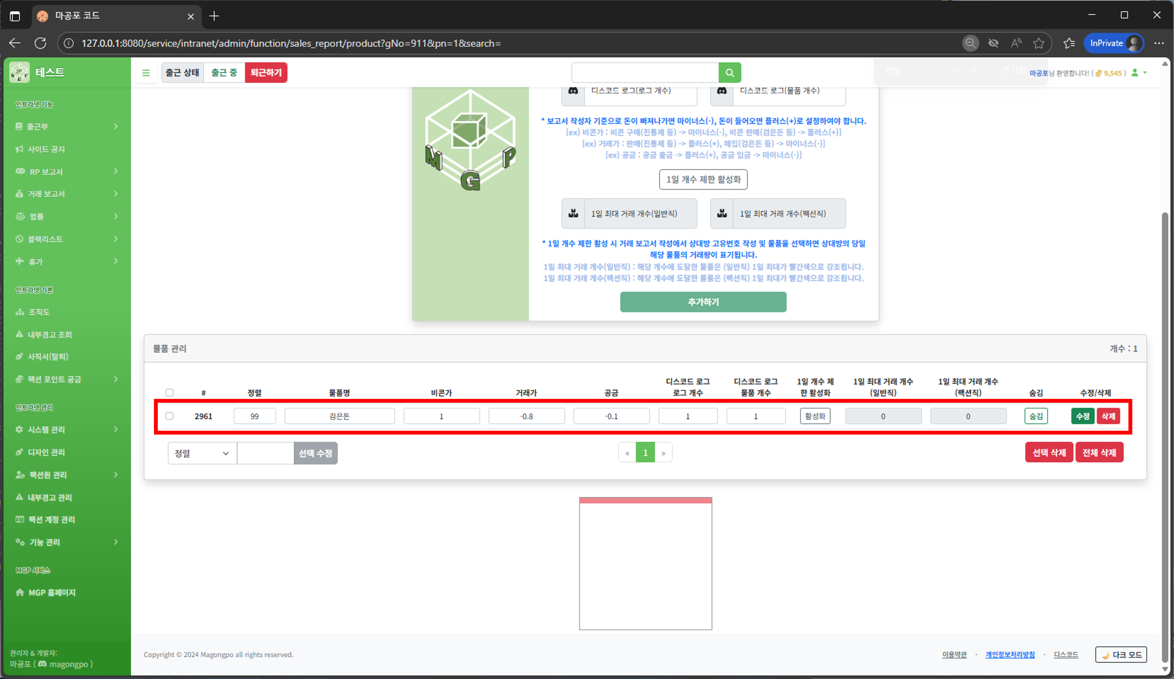1174x679 pixels.
Task: Click the MGP 홈페이지 sidebar item
Action: tap(52, 592)
